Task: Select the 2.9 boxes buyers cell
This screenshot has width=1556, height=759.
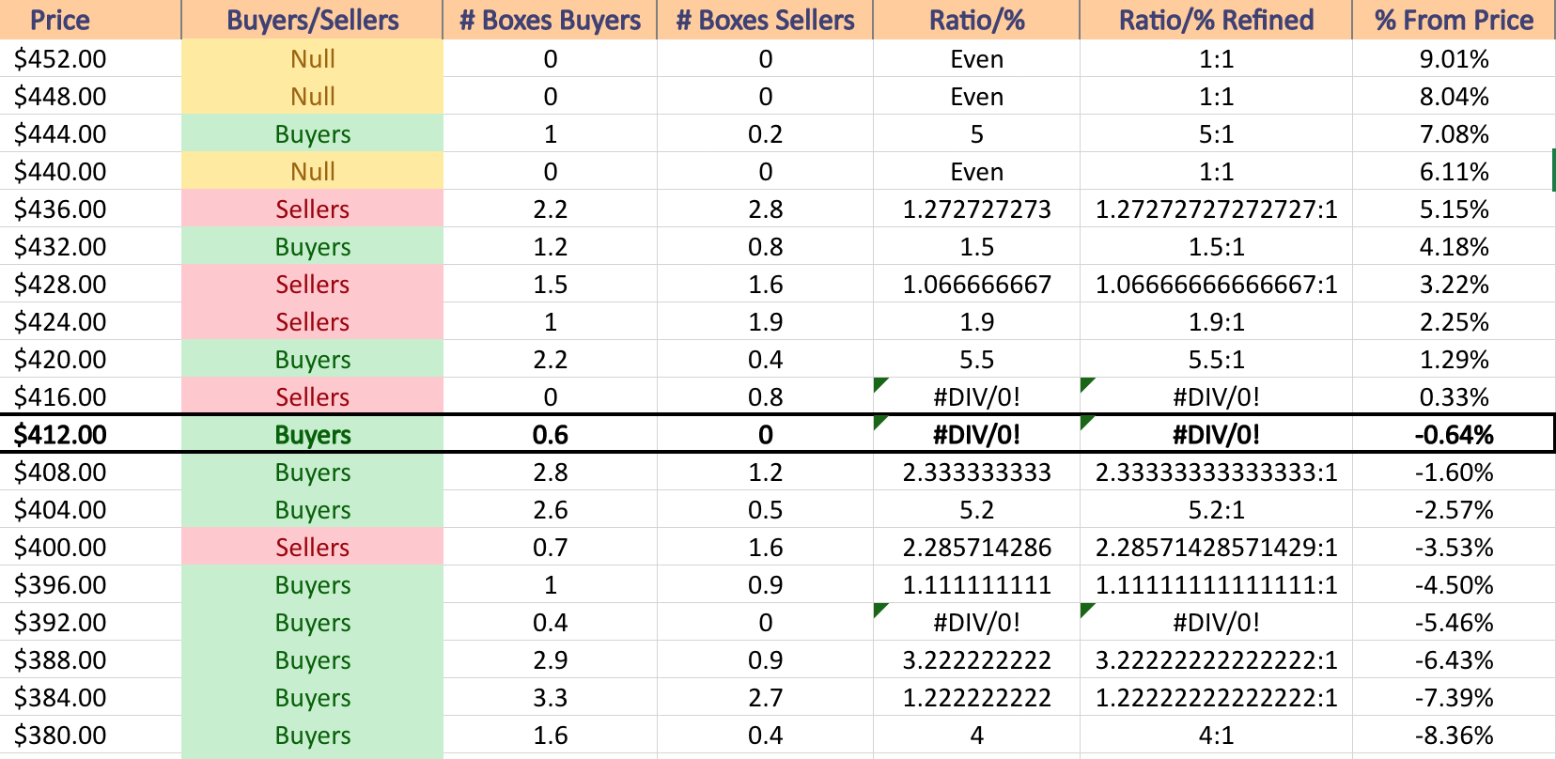Action: (x=550, y=659)
